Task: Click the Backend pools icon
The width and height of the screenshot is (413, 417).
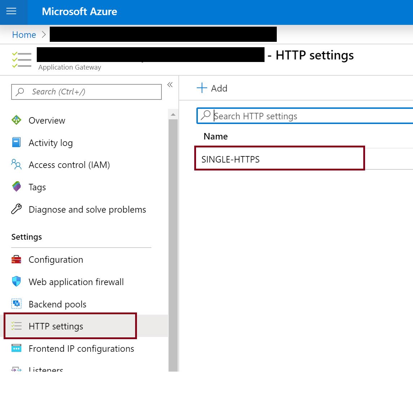Action: coord(16,304)
